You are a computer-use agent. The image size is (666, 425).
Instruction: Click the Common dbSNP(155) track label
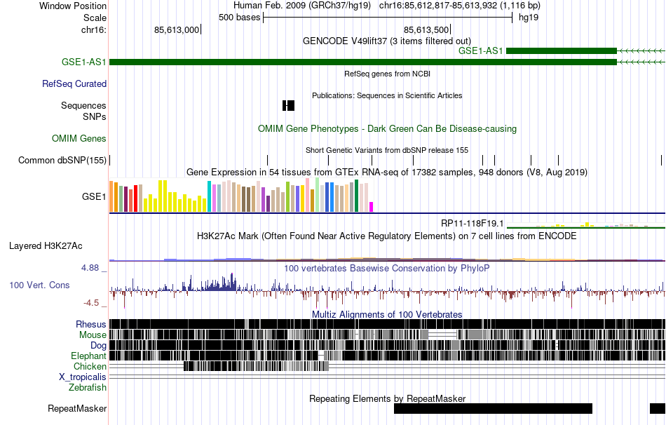tap(62, 160)
